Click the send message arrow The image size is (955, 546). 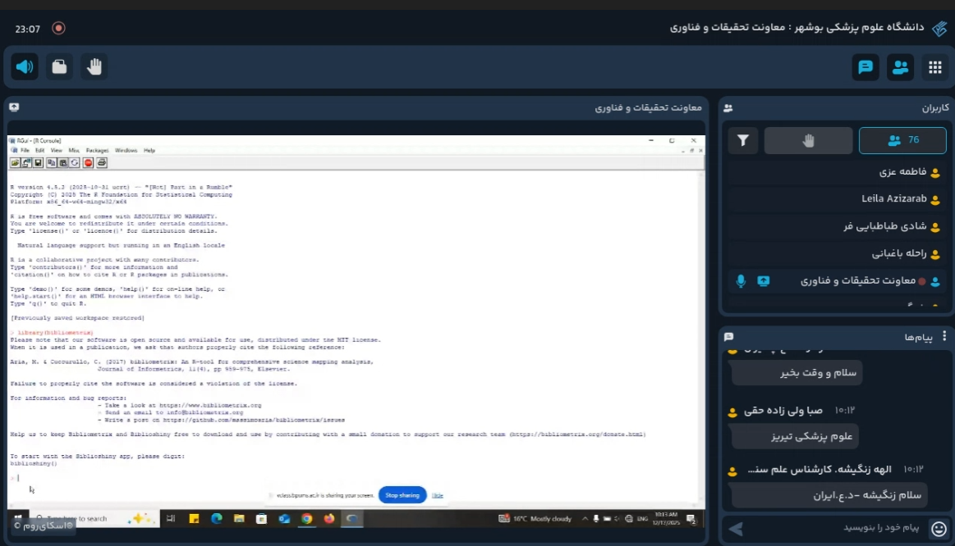click(x=736, y=529)
